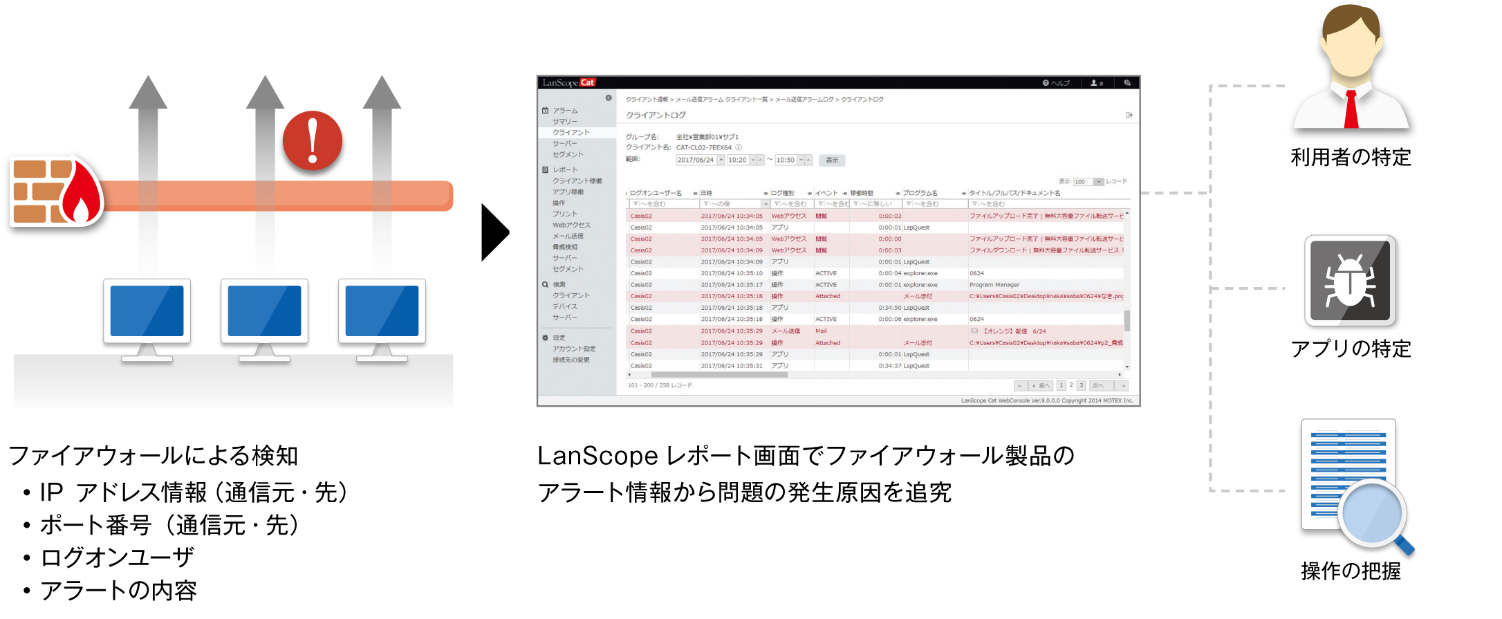Click the red exclamation alert icon
Viewport: 1502px width, 619px height.
(313, 141)
